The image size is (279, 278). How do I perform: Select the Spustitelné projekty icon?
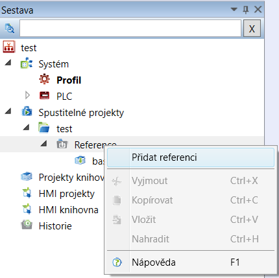pos(27,111)
